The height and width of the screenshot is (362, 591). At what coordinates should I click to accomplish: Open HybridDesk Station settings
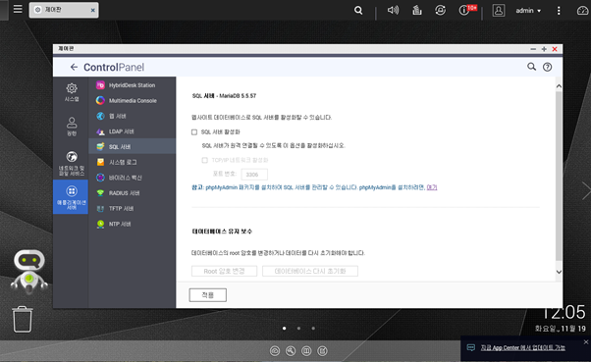[x=132, y=85]
